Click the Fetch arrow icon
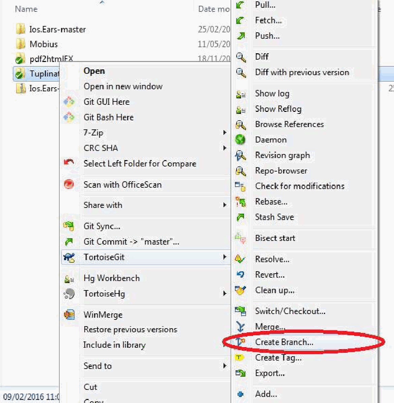Viewport: 394px width, 403px height. click(241, 20)
